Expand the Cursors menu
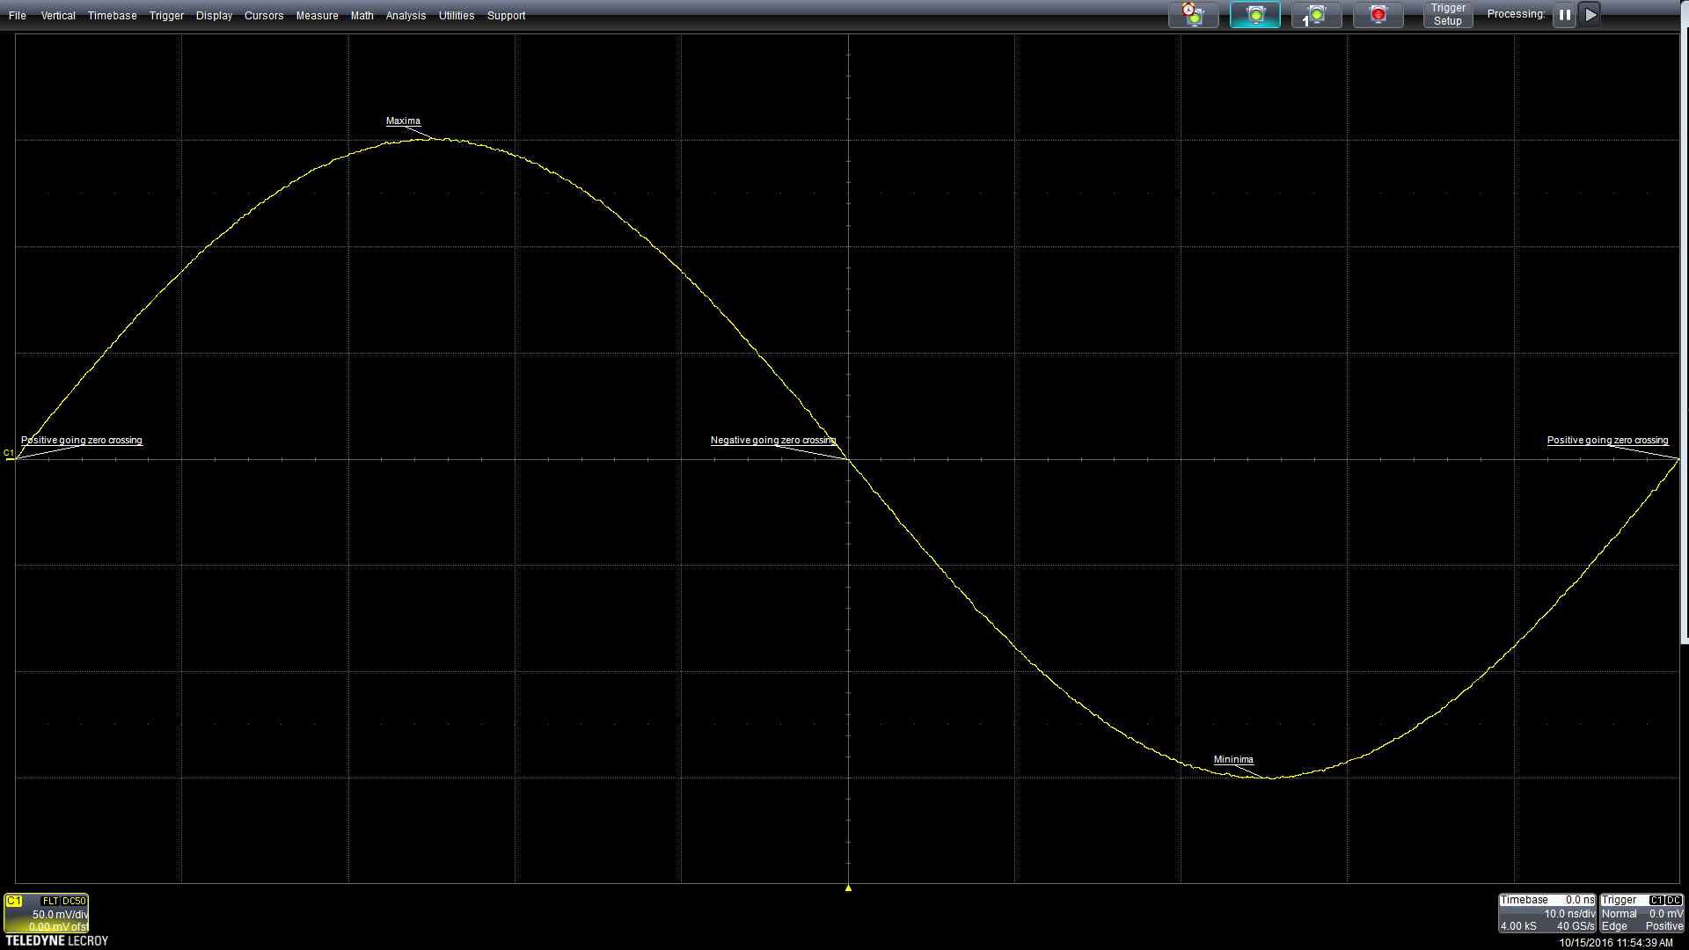This screenshot has width=1689, height=950. click(x=264, y=16)
